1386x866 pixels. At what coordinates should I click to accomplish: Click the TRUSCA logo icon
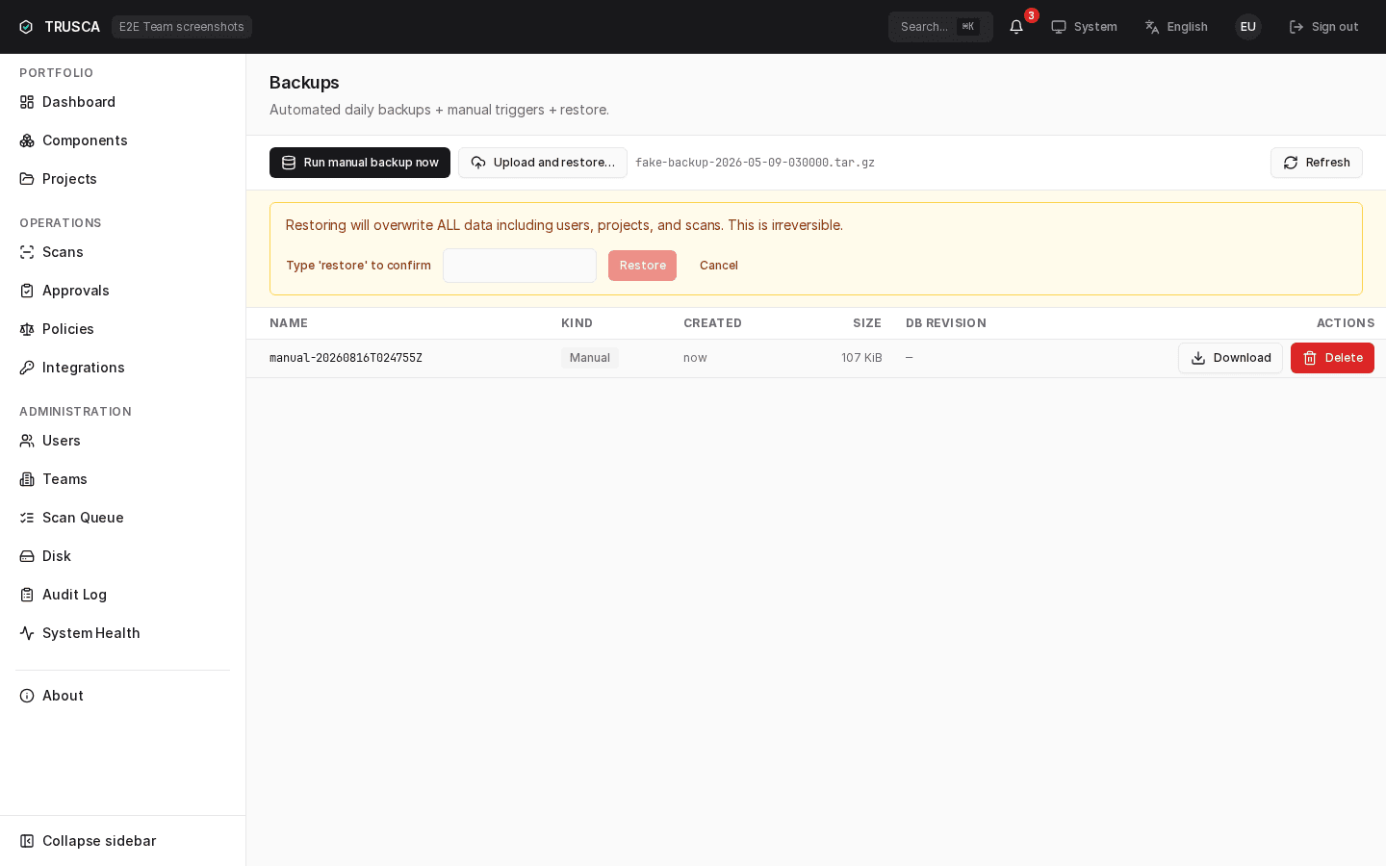(26, 27)
